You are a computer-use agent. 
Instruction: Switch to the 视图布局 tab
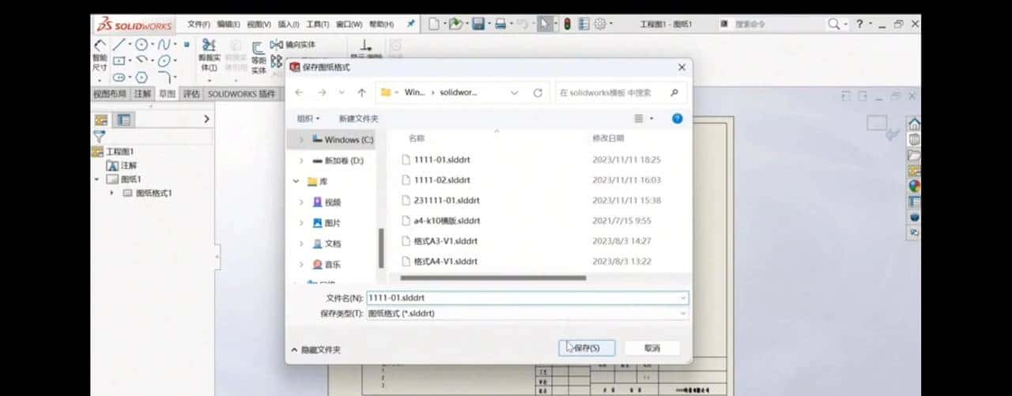click(110, 94)
